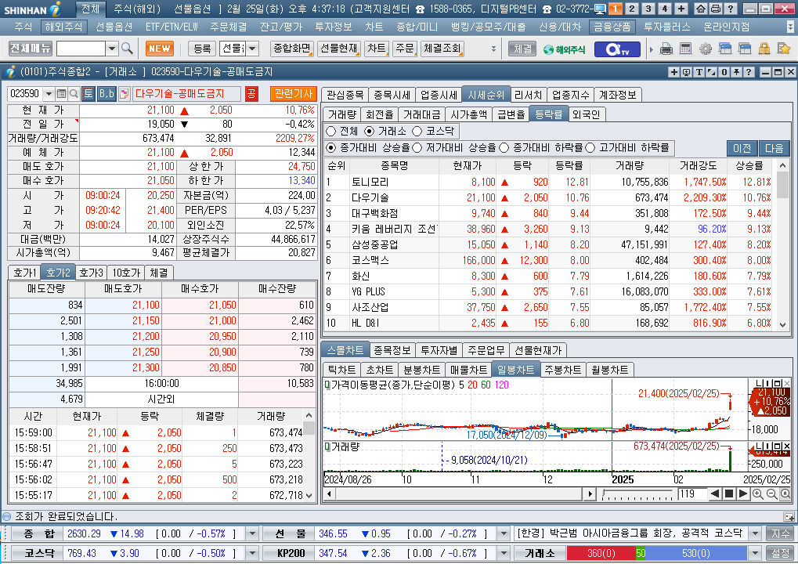Toggle the 거래량 indicator checkbox in chart
798x564 pixels.
click(x=327, y=447)
